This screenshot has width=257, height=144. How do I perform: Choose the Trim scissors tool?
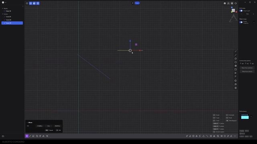236,73
